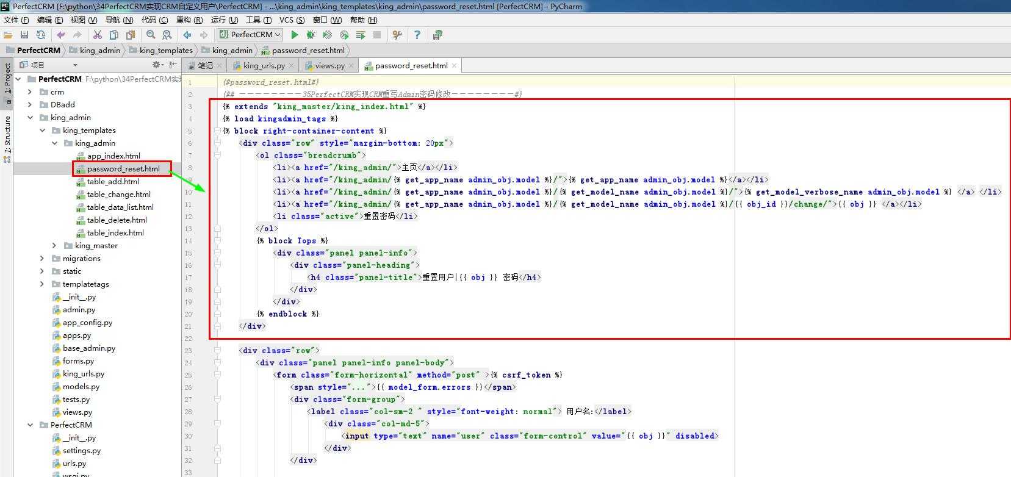Click the Save All toolbar icon
Viewport: 1011px width, 477px height.
24,35
